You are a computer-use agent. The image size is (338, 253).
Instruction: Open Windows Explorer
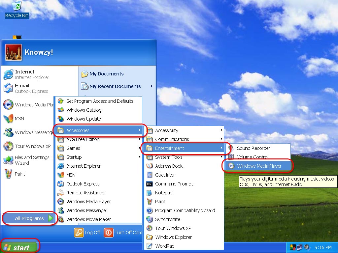[x=184, y=237]
